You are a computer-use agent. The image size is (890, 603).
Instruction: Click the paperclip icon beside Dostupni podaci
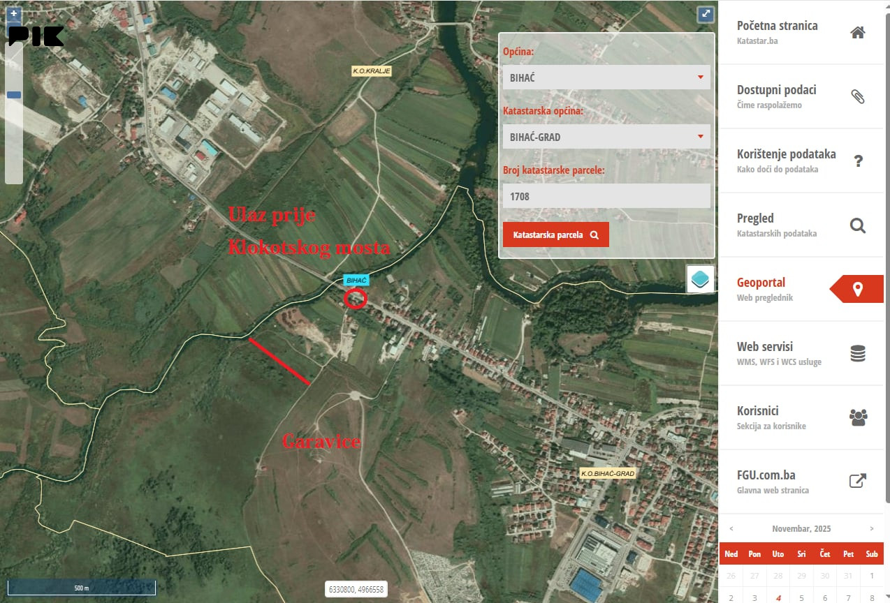(858, 96)
